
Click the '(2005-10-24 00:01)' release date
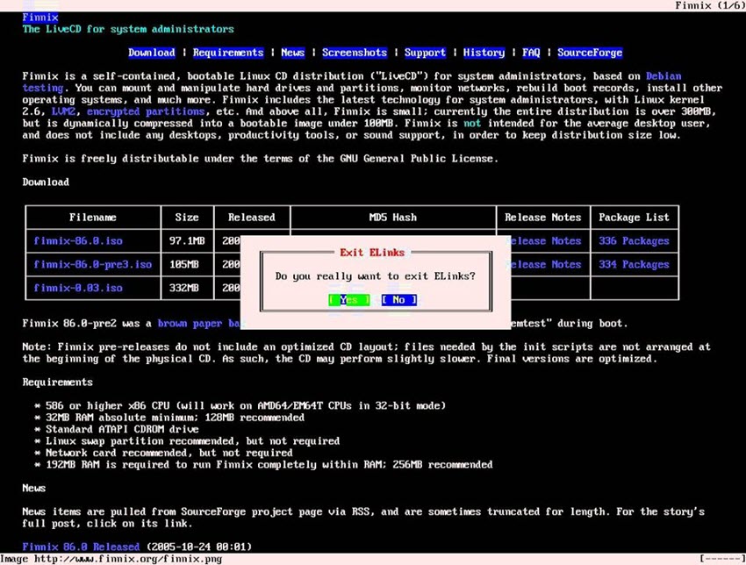(199, 547)
